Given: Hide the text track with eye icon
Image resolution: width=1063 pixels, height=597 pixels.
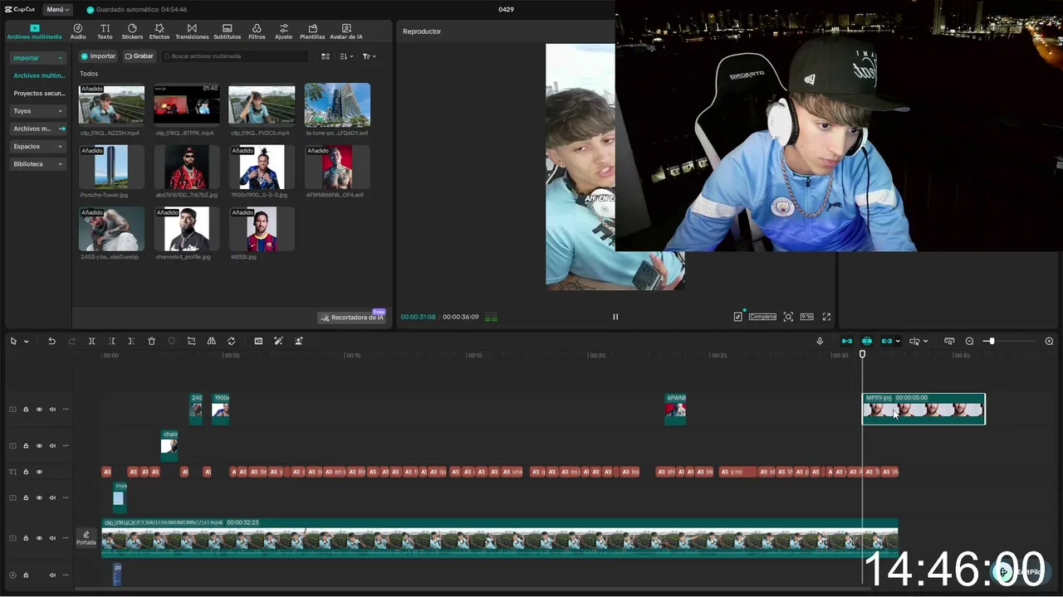Looking at the screenshot, I should point(39,473).
